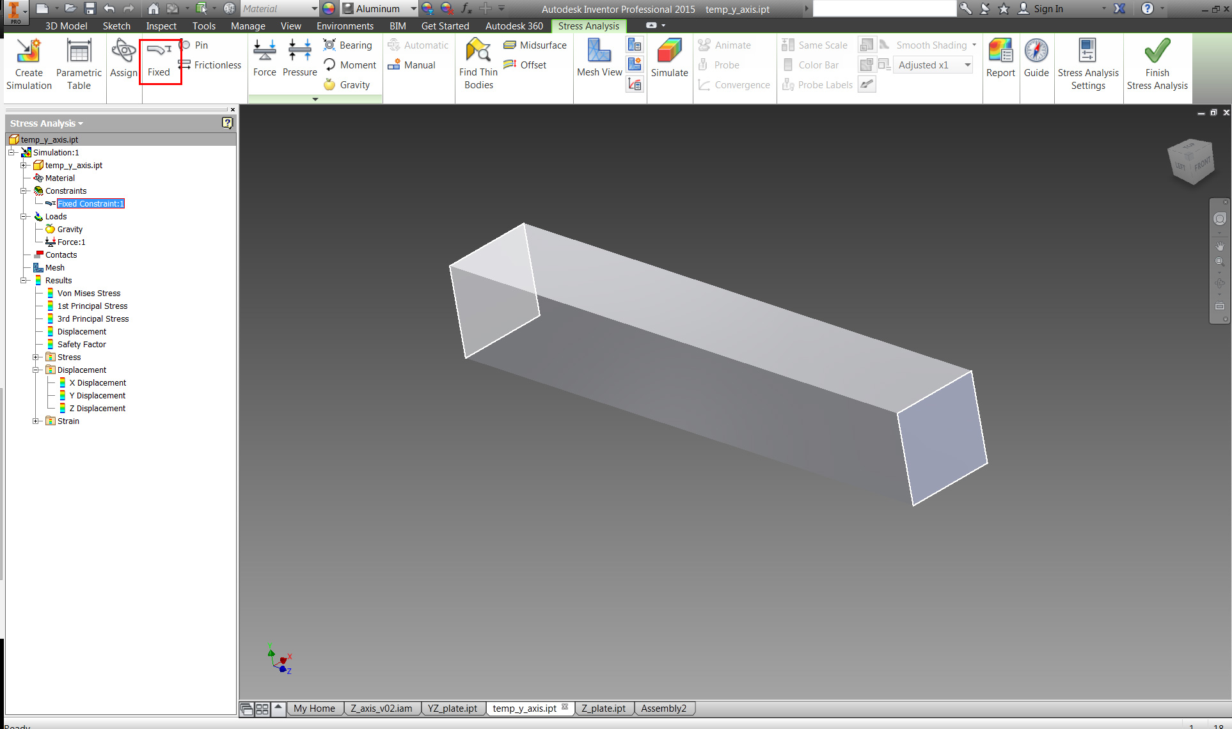The width and height of the screenshot is (1232, 729).
Task: Switch to the 3D Model ribbon tab
Action: [66, 26]
